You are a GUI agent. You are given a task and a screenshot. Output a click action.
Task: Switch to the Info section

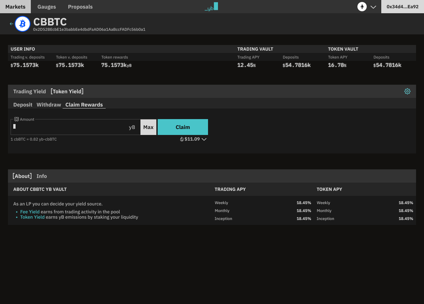point(42,176)
